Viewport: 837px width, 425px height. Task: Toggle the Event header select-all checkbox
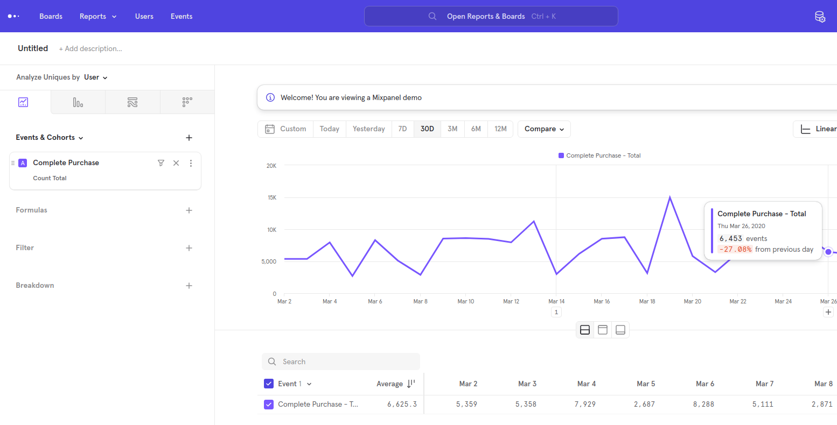click(x=269, y=384)
